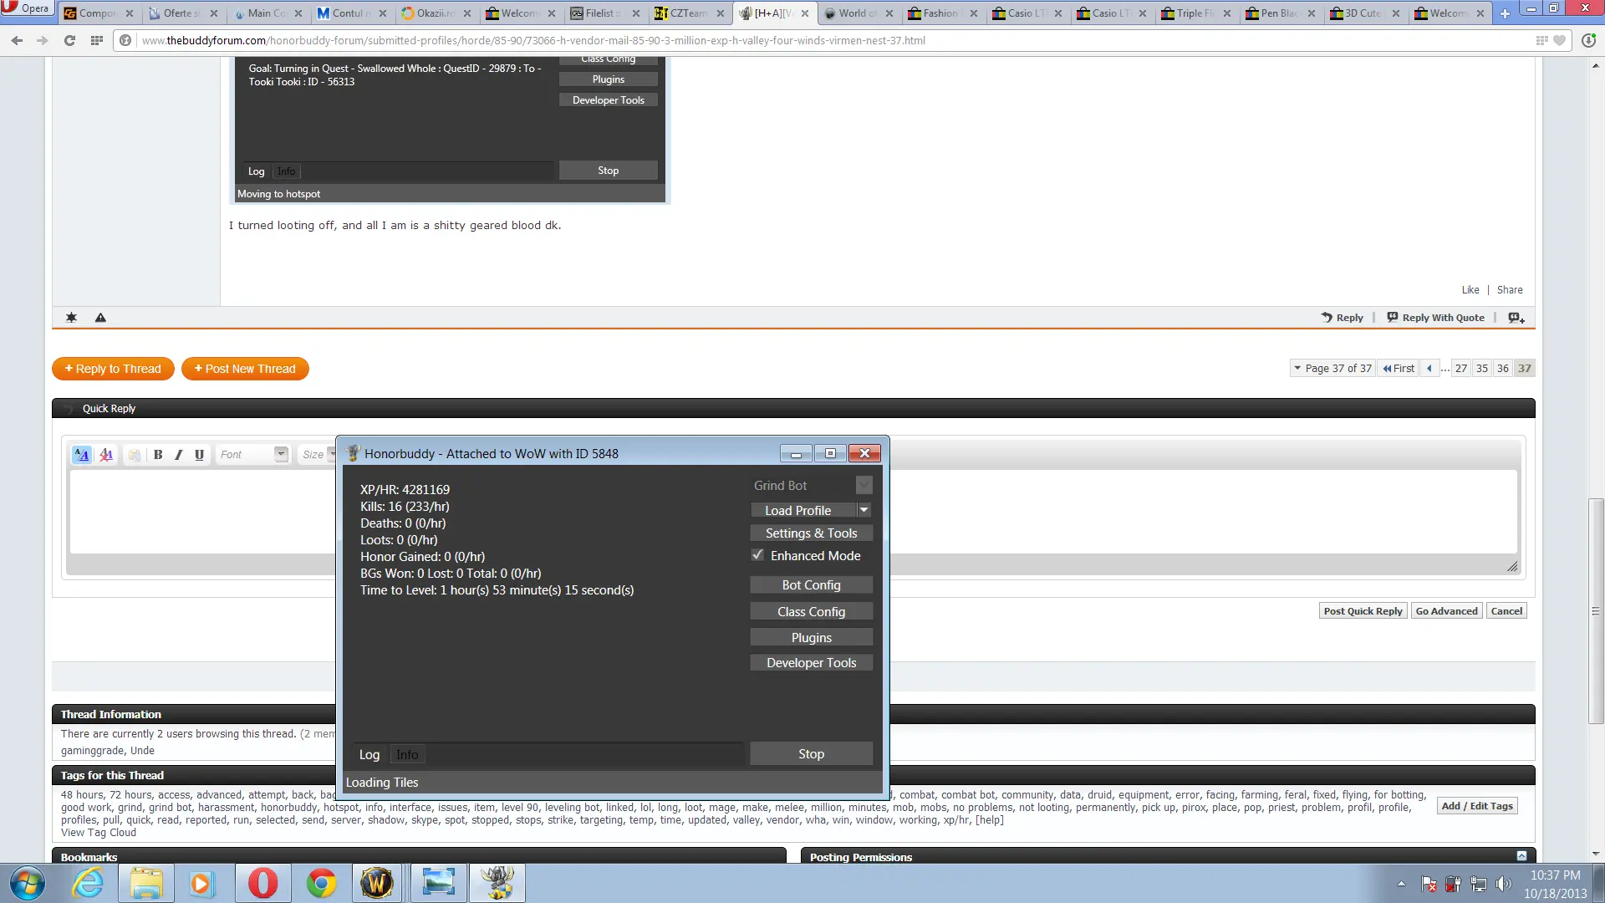Show hidden system tray icons
Image resolution: width=1605 pixels, height=903 pixels.
(1401, 884)
